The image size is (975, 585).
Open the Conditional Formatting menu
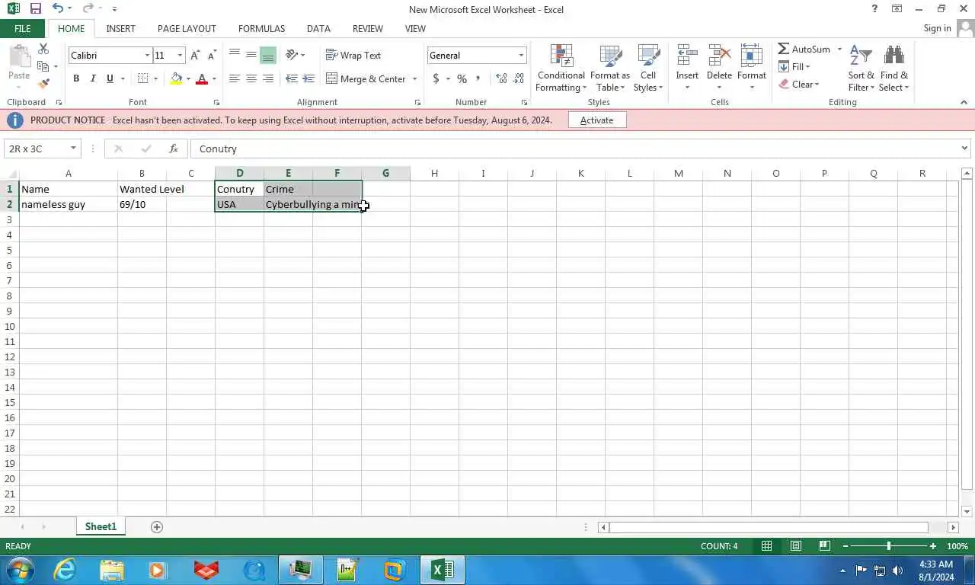pyautogui.click(x=561, y=69)
